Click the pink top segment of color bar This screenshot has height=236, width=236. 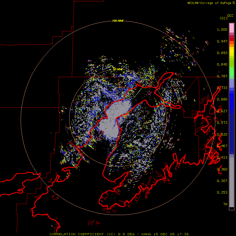pos(232,28)
